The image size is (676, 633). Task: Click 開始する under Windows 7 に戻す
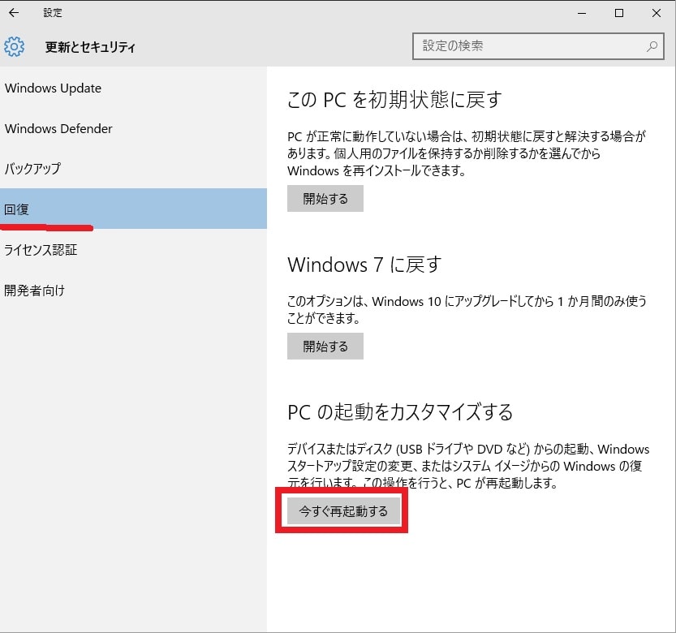(x=325, y=346)
